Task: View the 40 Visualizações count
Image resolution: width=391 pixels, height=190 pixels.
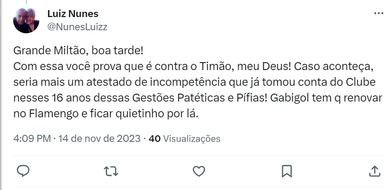Action: pos(185,139)
